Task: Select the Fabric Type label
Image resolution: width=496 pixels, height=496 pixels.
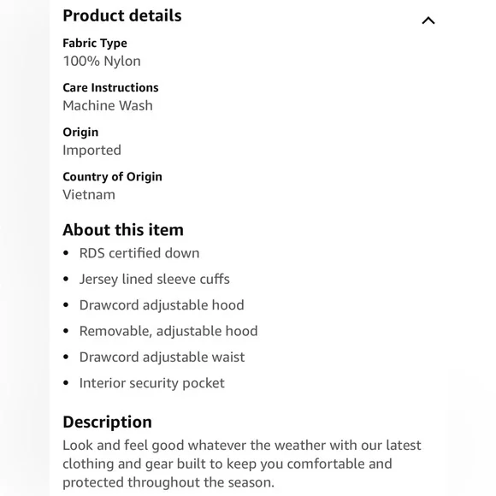Action: (x=95, y=44)
